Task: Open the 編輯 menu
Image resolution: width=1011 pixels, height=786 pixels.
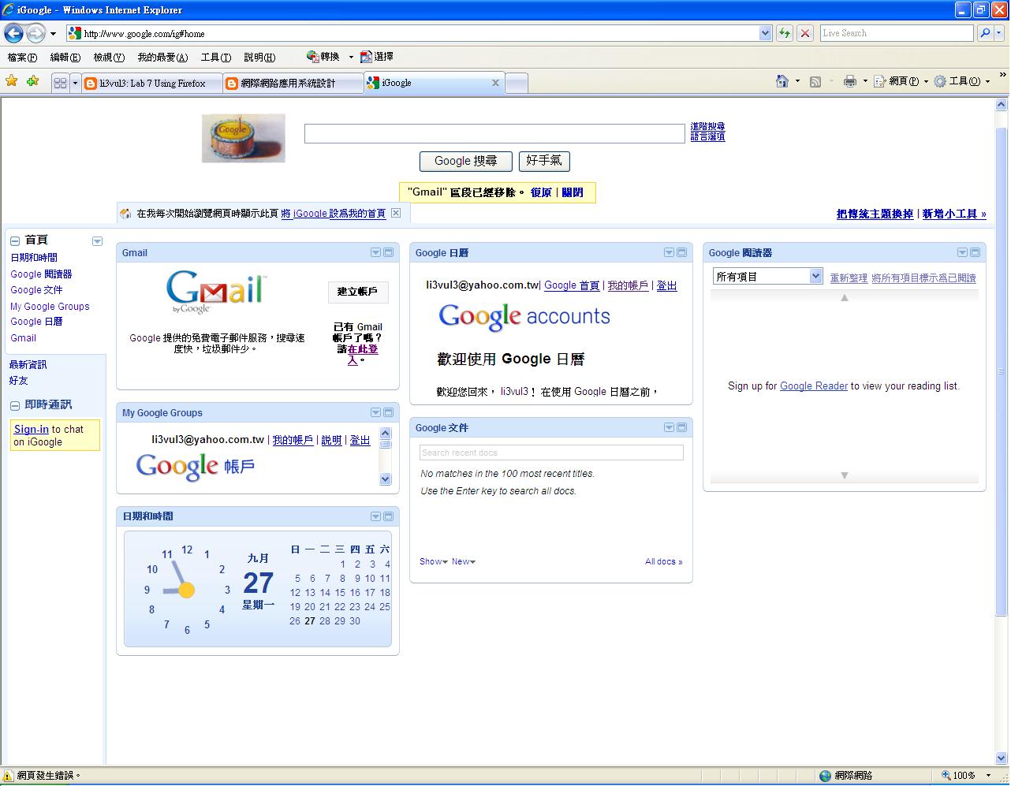Action: (x=65, y=58)
